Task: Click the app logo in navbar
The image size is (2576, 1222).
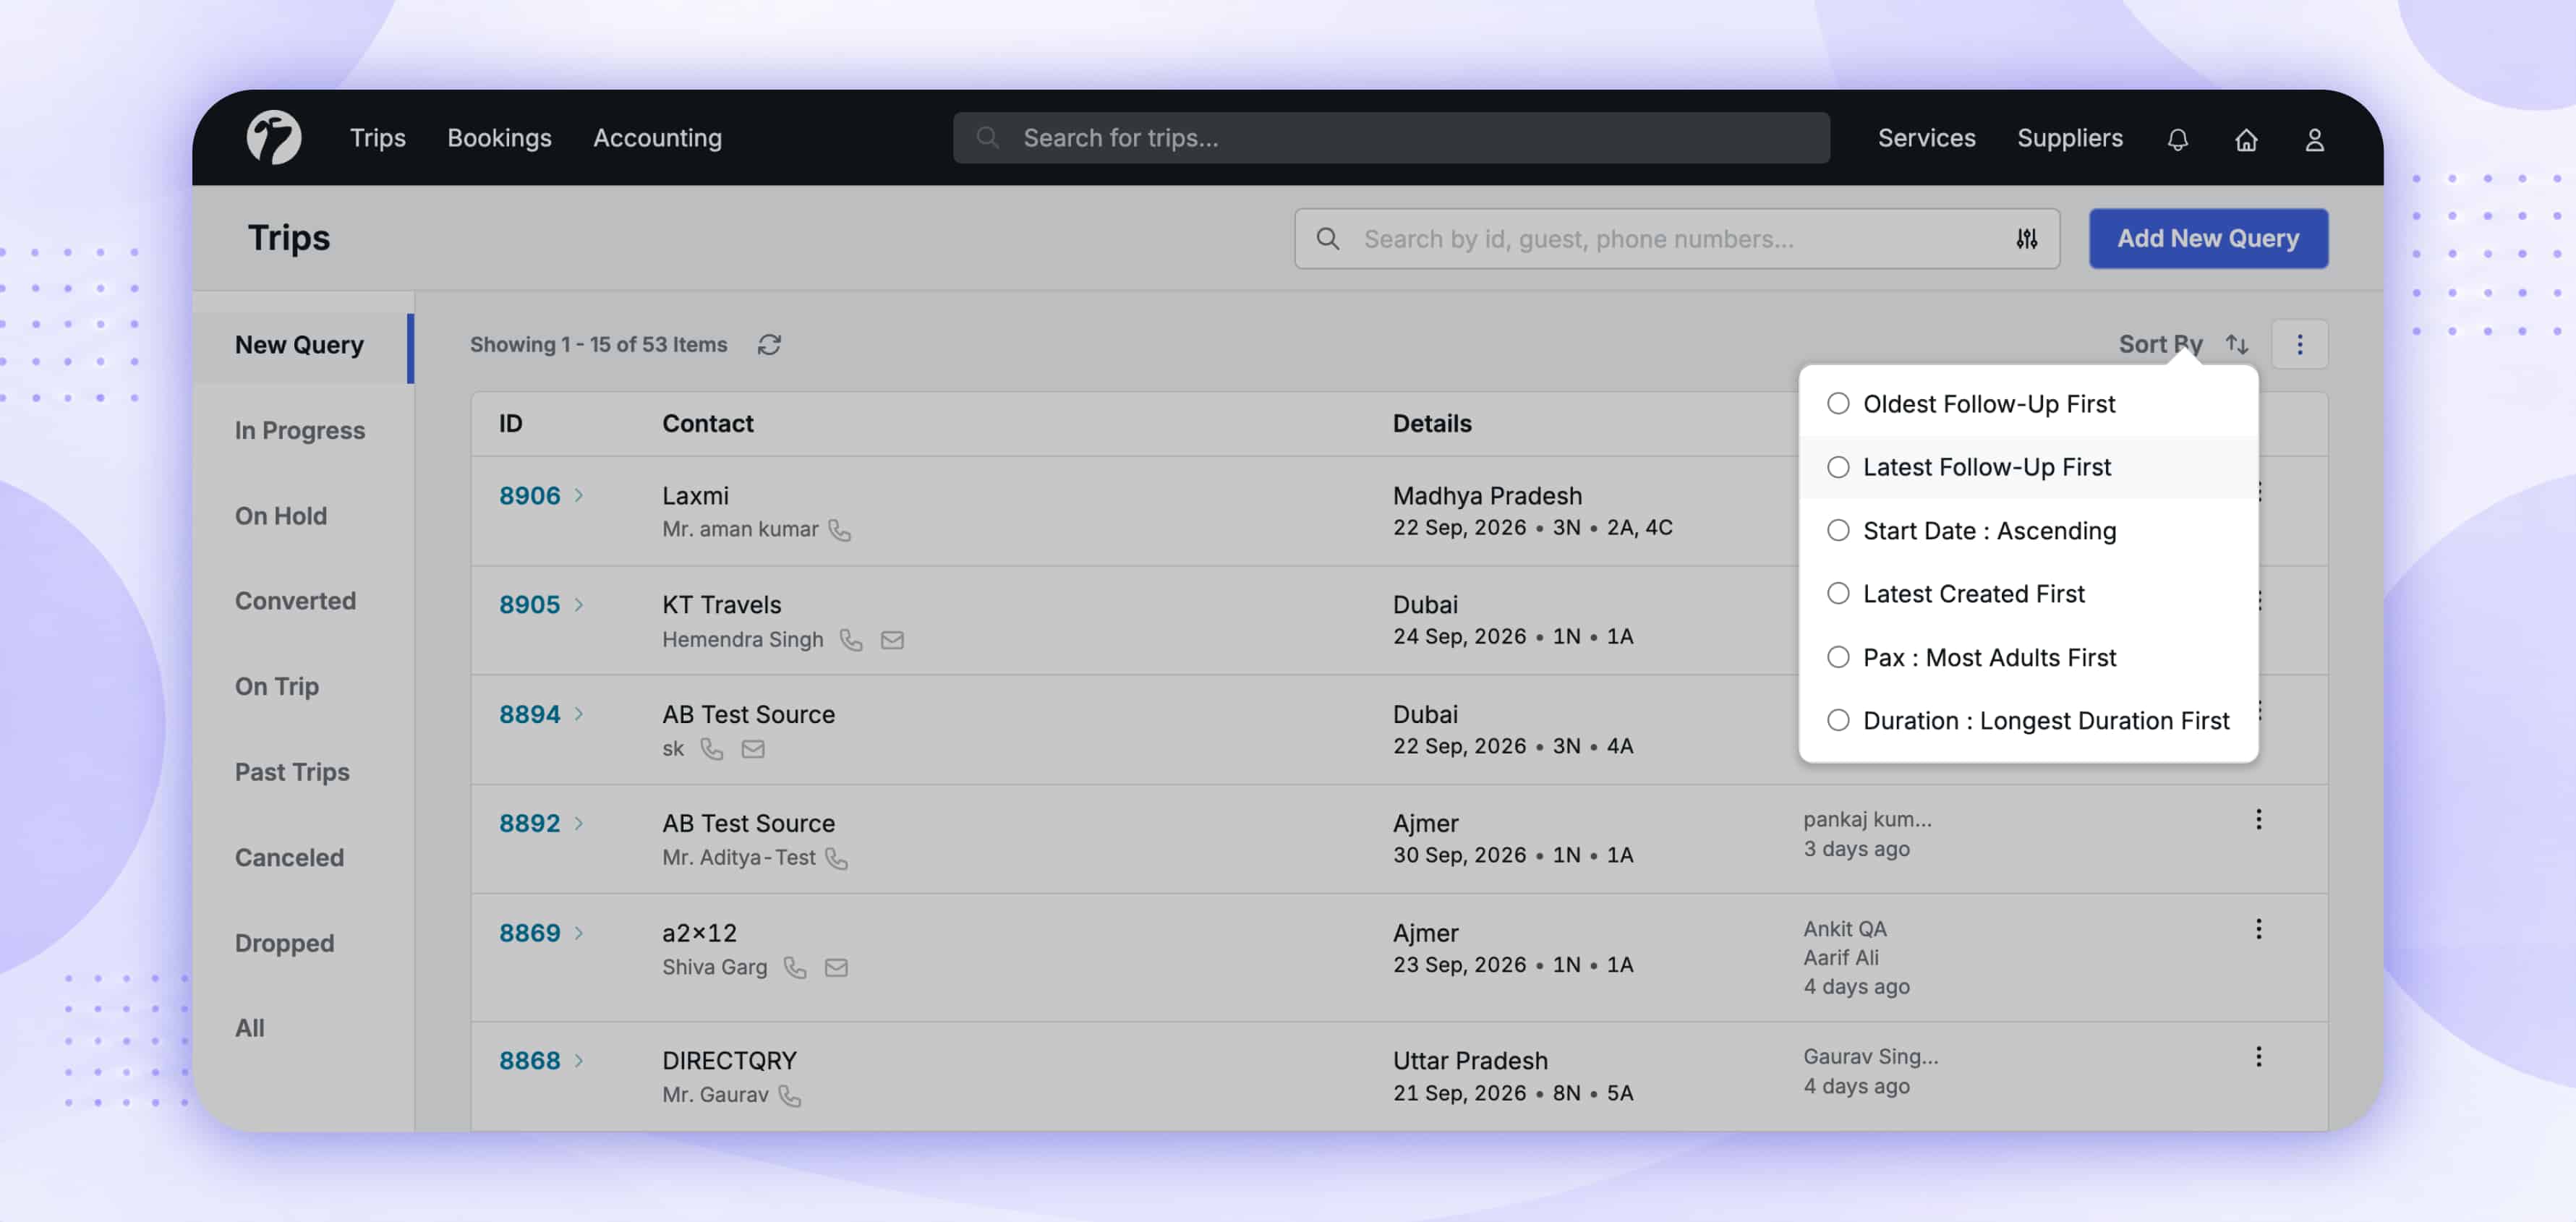Action: (274, 137)
